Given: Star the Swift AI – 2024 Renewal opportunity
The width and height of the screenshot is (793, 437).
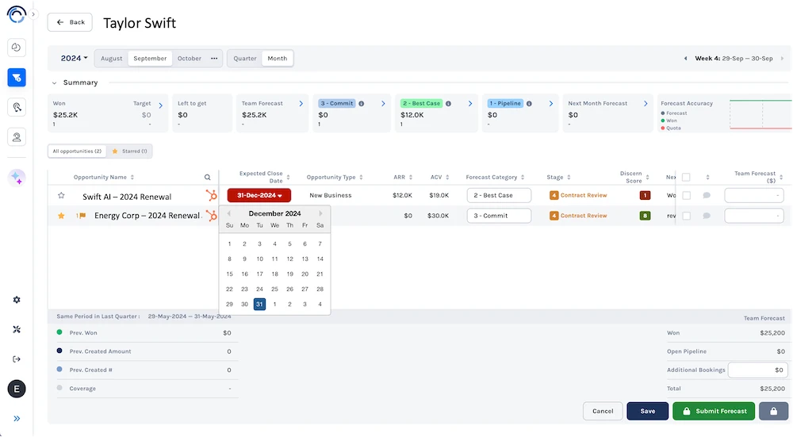Looking at the screenshot, I should coord(61,196).
